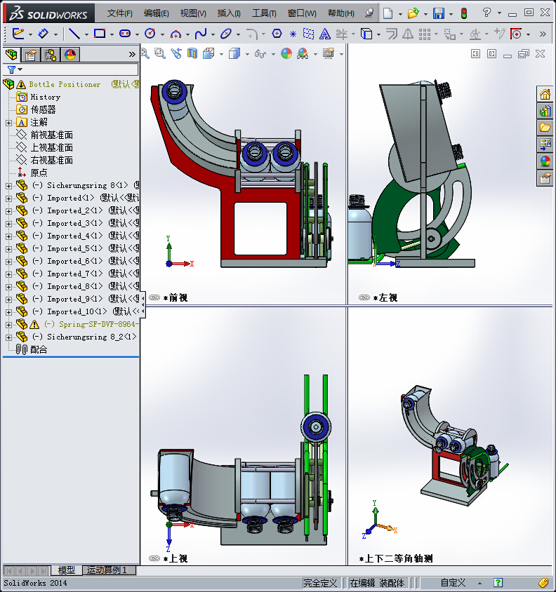Open the 窗口(W) menu
The image size is (556, 592).
click(x=302, y=13)
